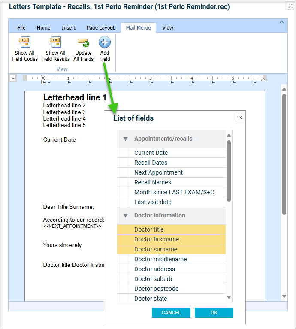Select the Current Date field
The height and width of the screenshot is (329, 296).
pos(171,153)
